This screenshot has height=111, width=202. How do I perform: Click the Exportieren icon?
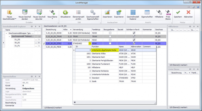119,12
